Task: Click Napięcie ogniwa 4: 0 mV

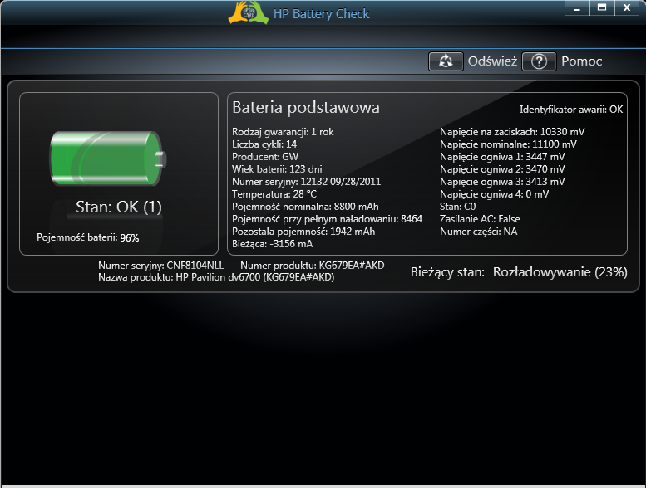Action: pos(495,194)
